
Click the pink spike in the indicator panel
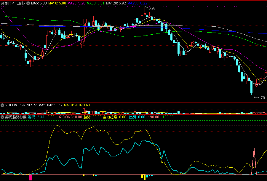coord(254,161)
